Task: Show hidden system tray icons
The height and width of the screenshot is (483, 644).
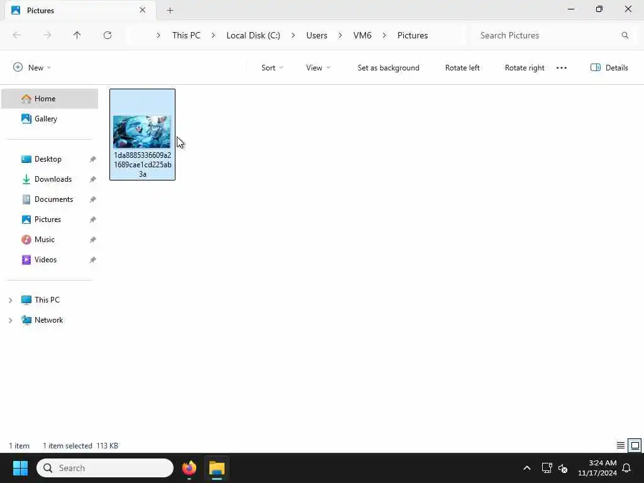Action: (x=527, y=468)
